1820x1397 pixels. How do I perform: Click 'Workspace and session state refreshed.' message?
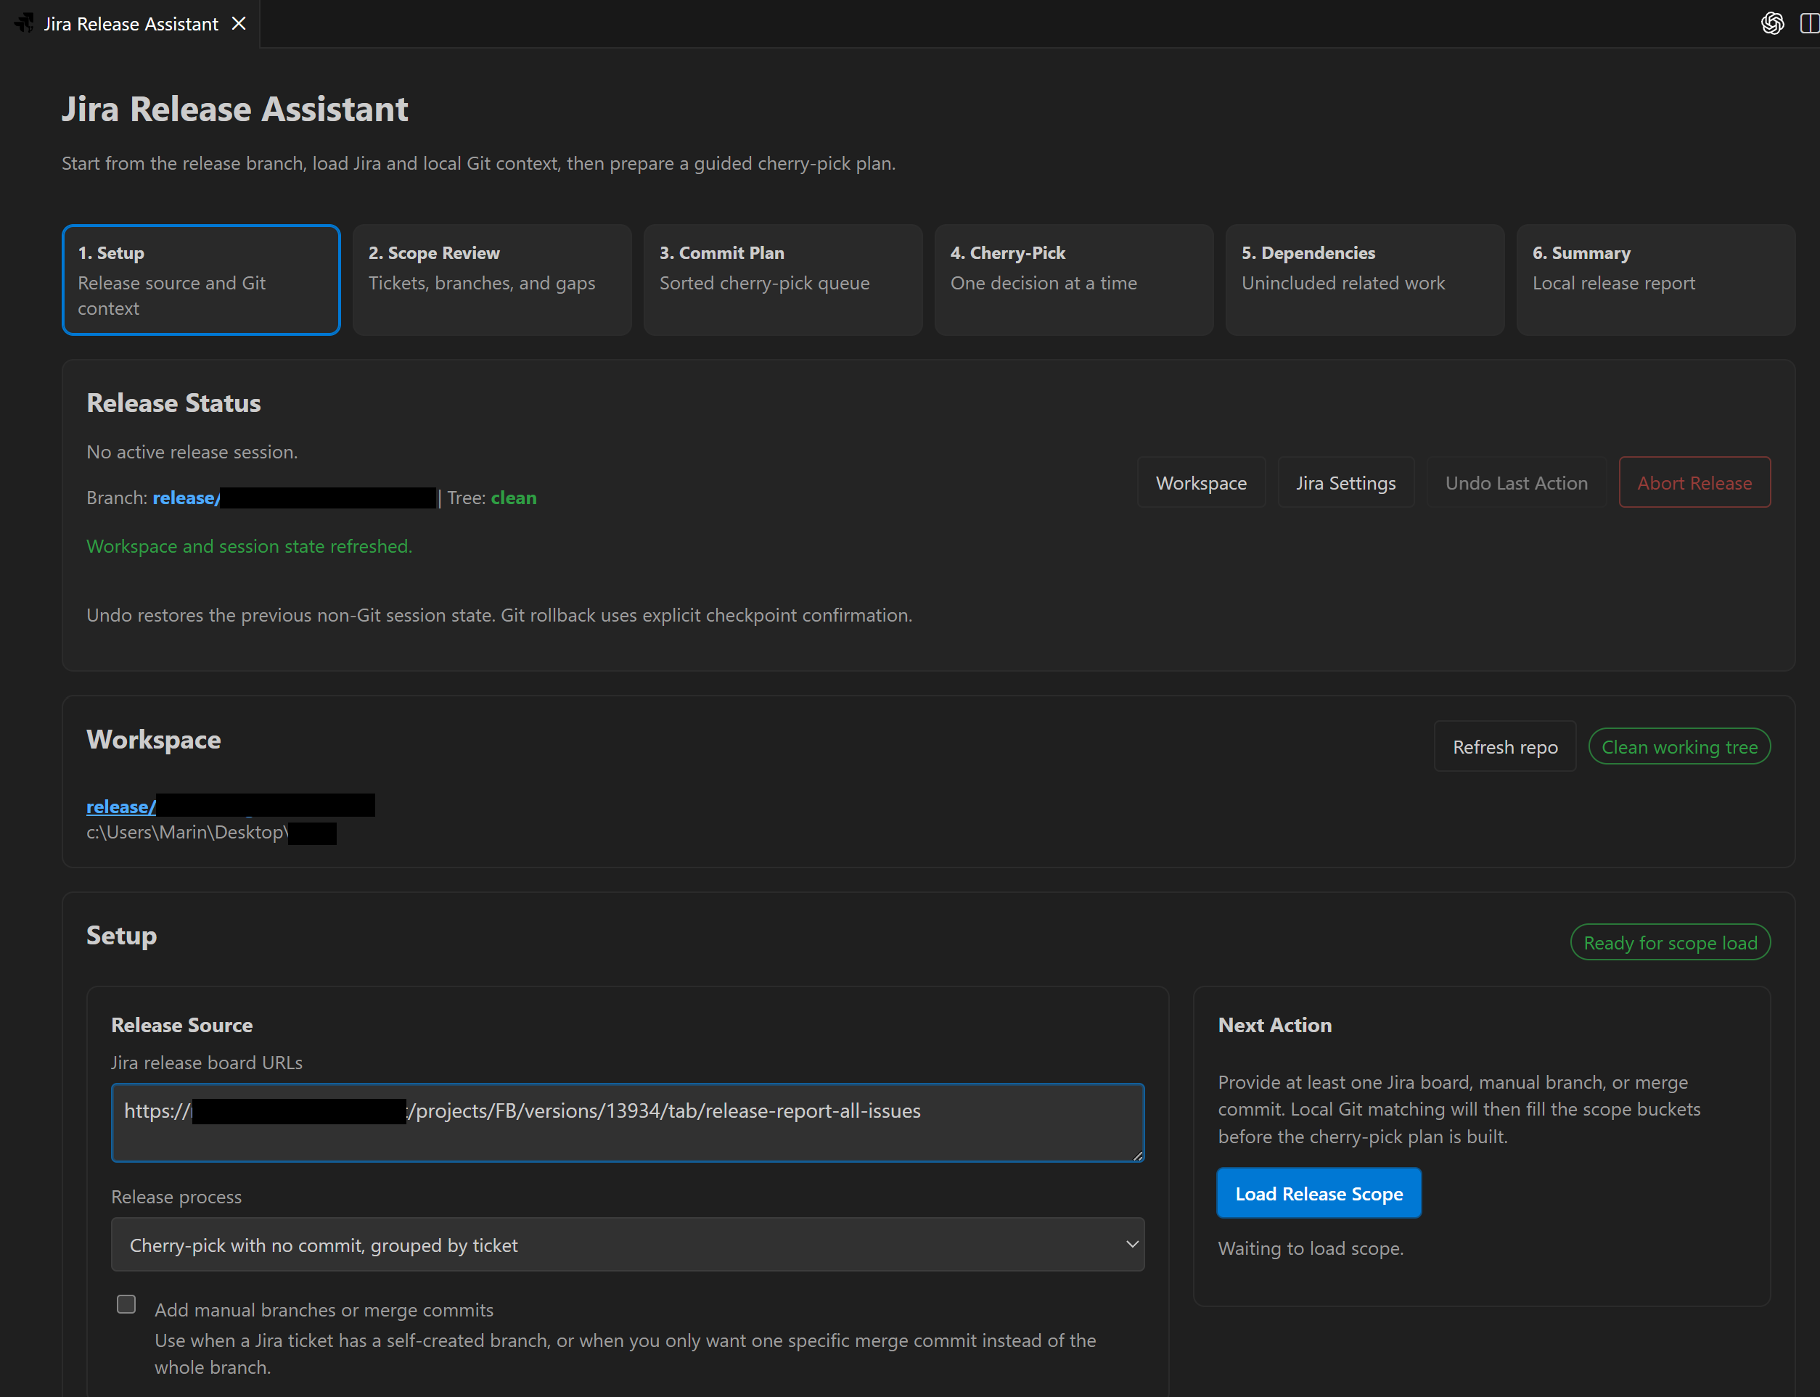[250, 546]
